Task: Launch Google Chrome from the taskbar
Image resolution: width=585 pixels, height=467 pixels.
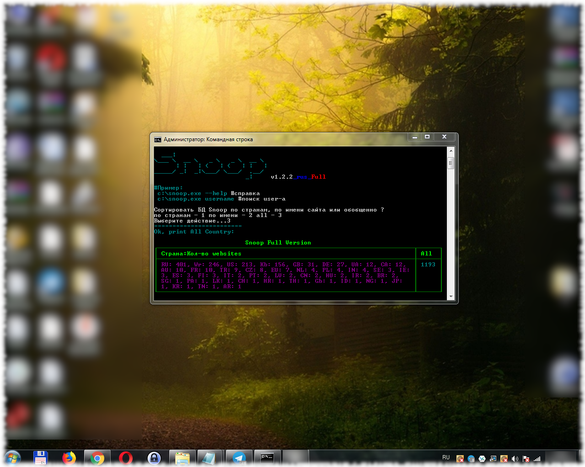Action: tap(97, 458)
